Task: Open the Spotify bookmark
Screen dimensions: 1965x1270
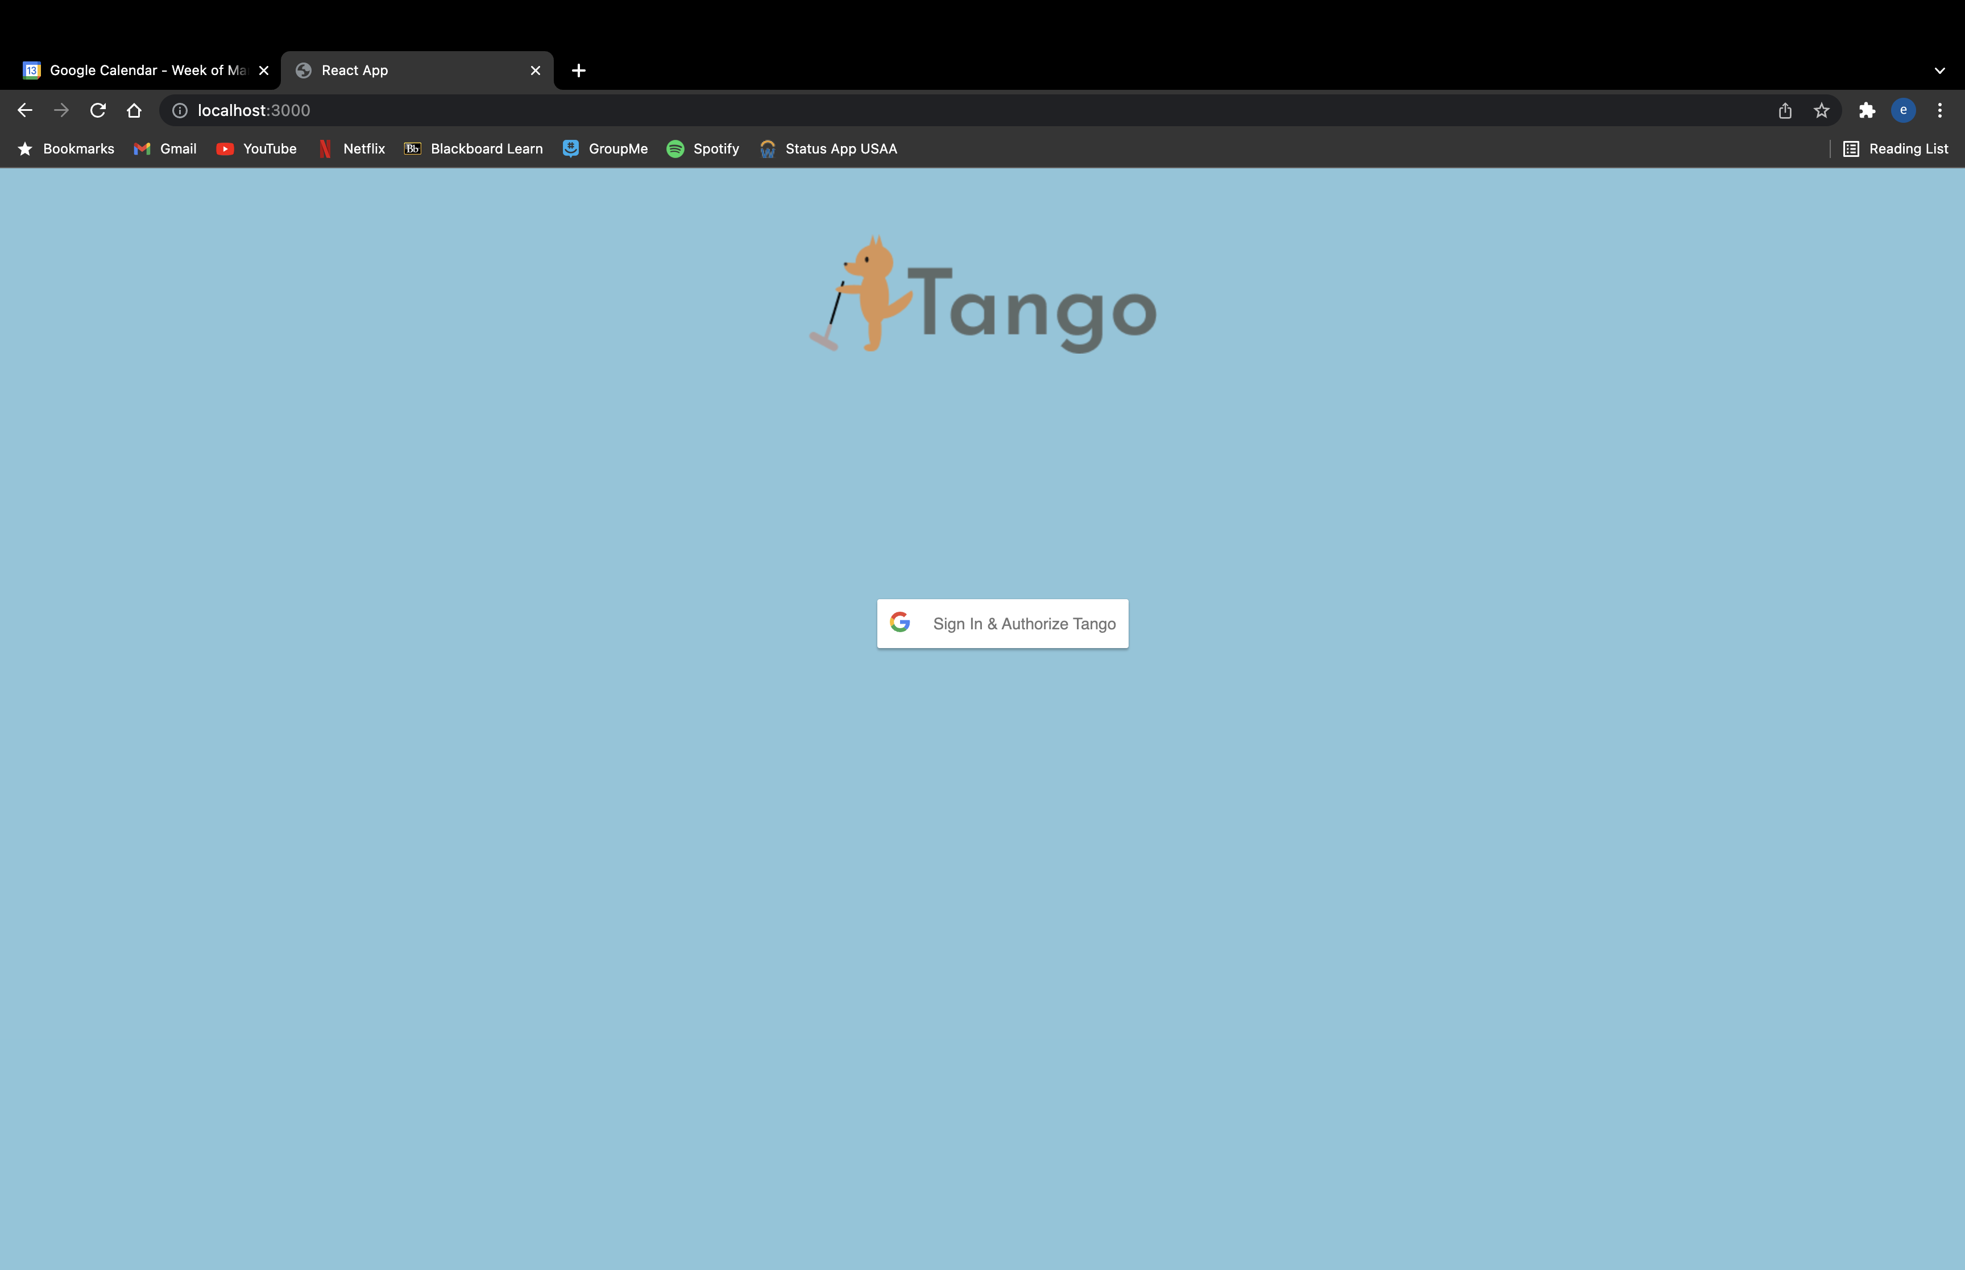Action: 703,150
